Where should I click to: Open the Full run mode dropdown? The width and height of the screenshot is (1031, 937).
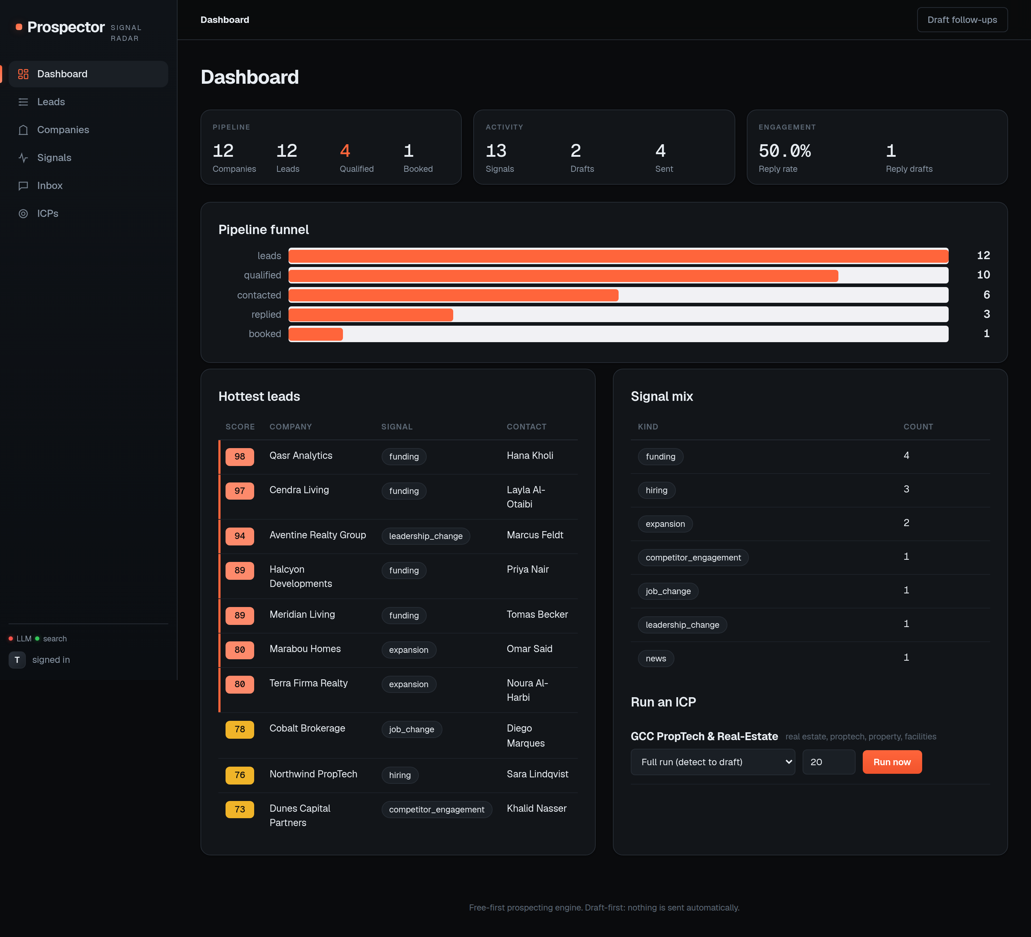point(713,762)
